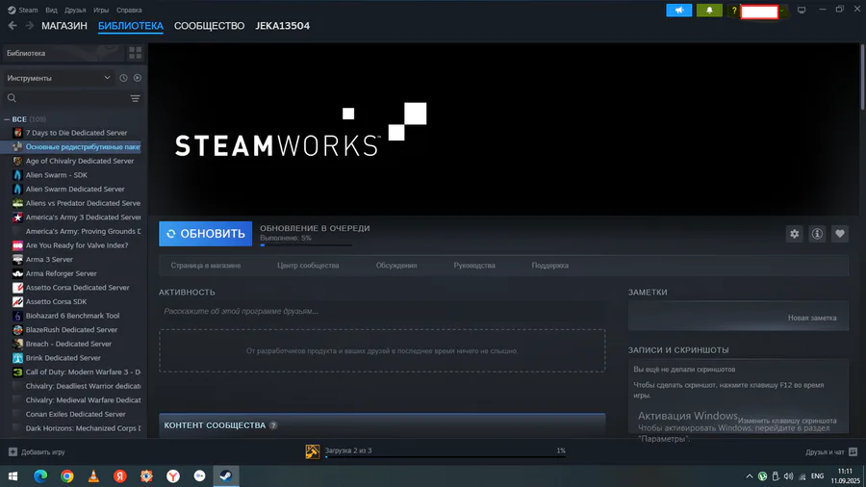Viewport: 866px width, 487px height.
Task: Open Руководства link
Action: coord(474,266)
